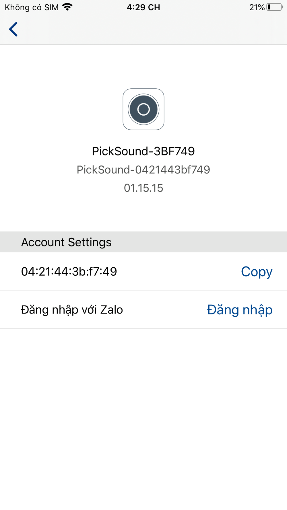Tap the 4:29 CH clock
Viewport: 287px width, 510px height.
click(x=143, y=7)
